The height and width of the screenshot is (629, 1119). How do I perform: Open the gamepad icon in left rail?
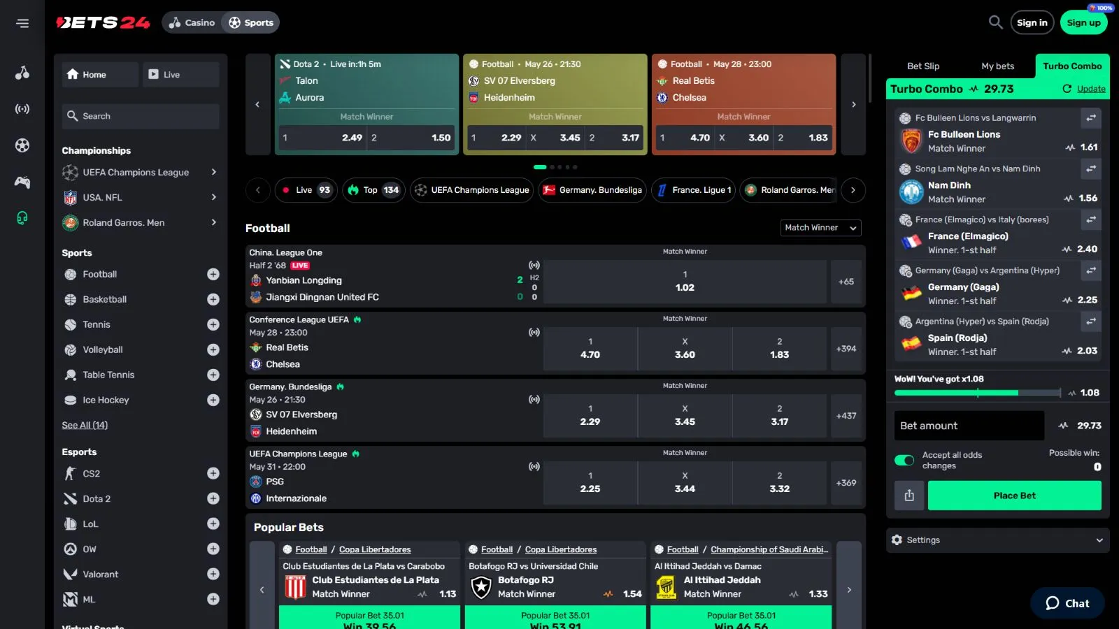(x=22, y=182)
